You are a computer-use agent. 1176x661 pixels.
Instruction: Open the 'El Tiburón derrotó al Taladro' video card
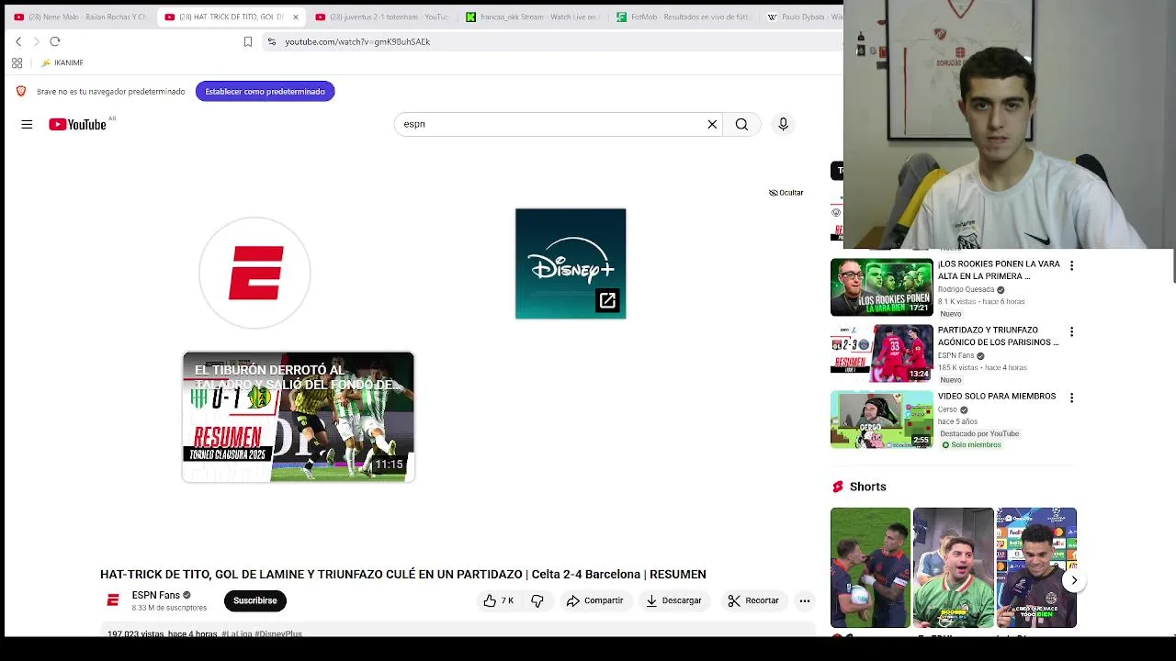[x=299, y=417]
